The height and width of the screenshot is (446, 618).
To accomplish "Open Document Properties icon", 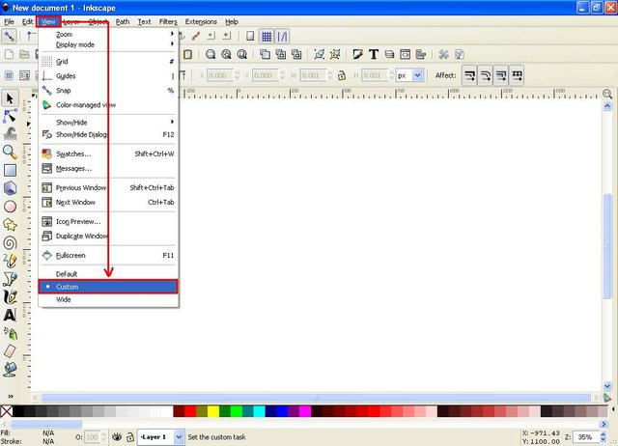I will pyautogui.click(x=460, y=54).
